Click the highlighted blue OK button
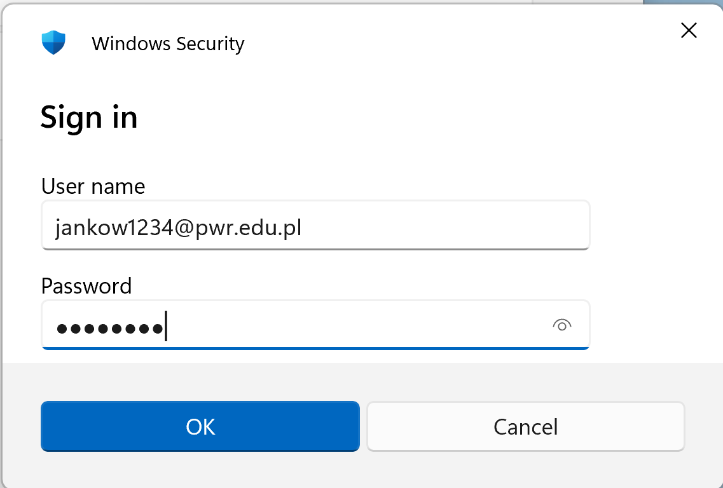The height and width of the screenshot is (488, 723). 200,426
